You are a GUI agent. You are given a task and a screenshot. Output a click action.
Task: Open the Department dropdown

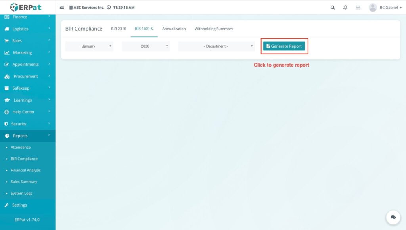216,46
